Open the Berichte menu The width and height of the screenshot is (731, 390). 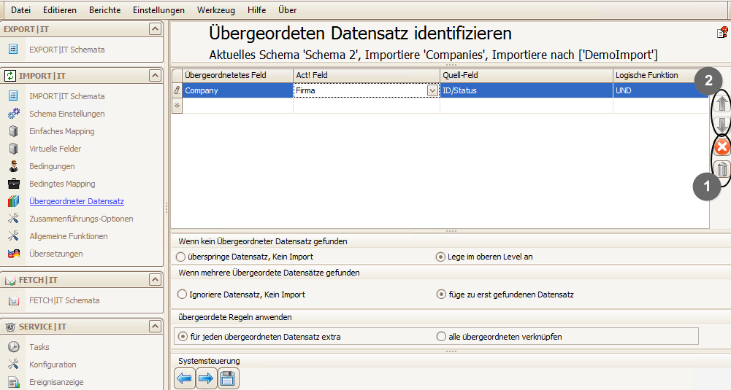point(105,9)
